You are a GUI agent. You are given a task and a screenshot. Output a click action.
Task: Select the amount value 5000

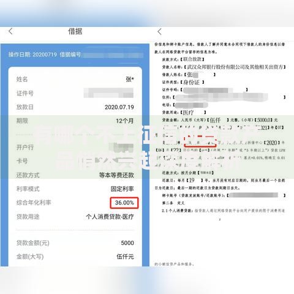click(x=127, y=243)
